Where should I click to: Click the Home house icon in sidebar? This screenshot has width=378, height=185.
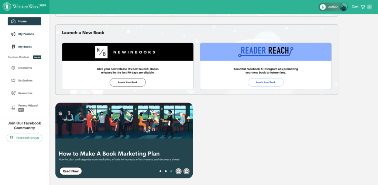[14, 21]
